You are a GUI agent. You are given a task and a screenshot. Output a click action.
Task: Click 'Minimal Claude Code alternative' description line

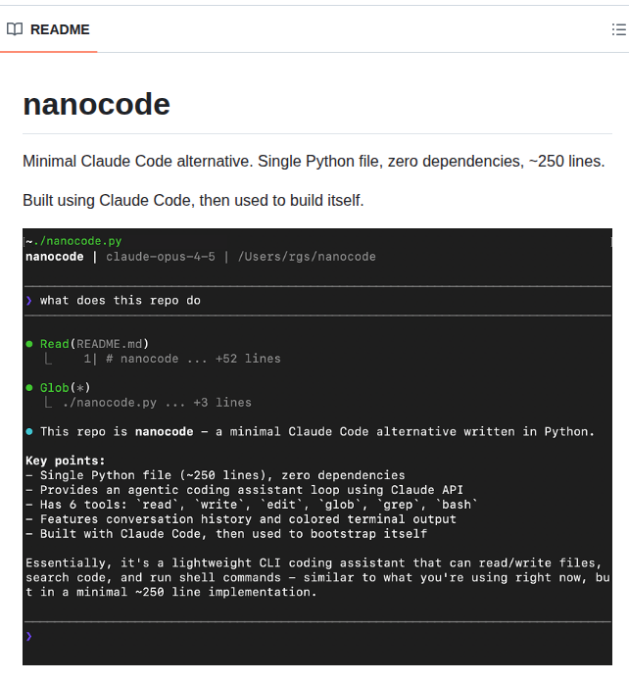click(x=314, y=161)
